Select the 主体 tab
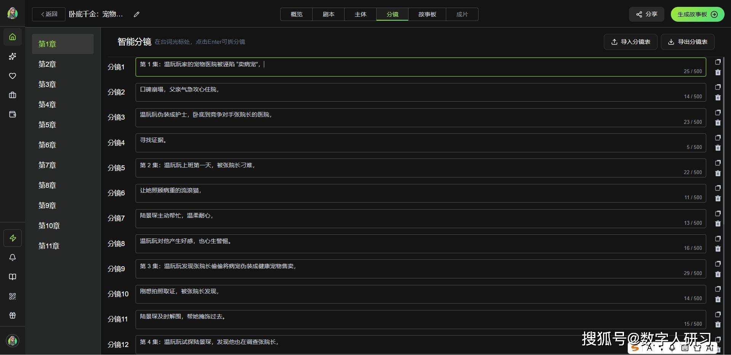 (x=360, y=14)
